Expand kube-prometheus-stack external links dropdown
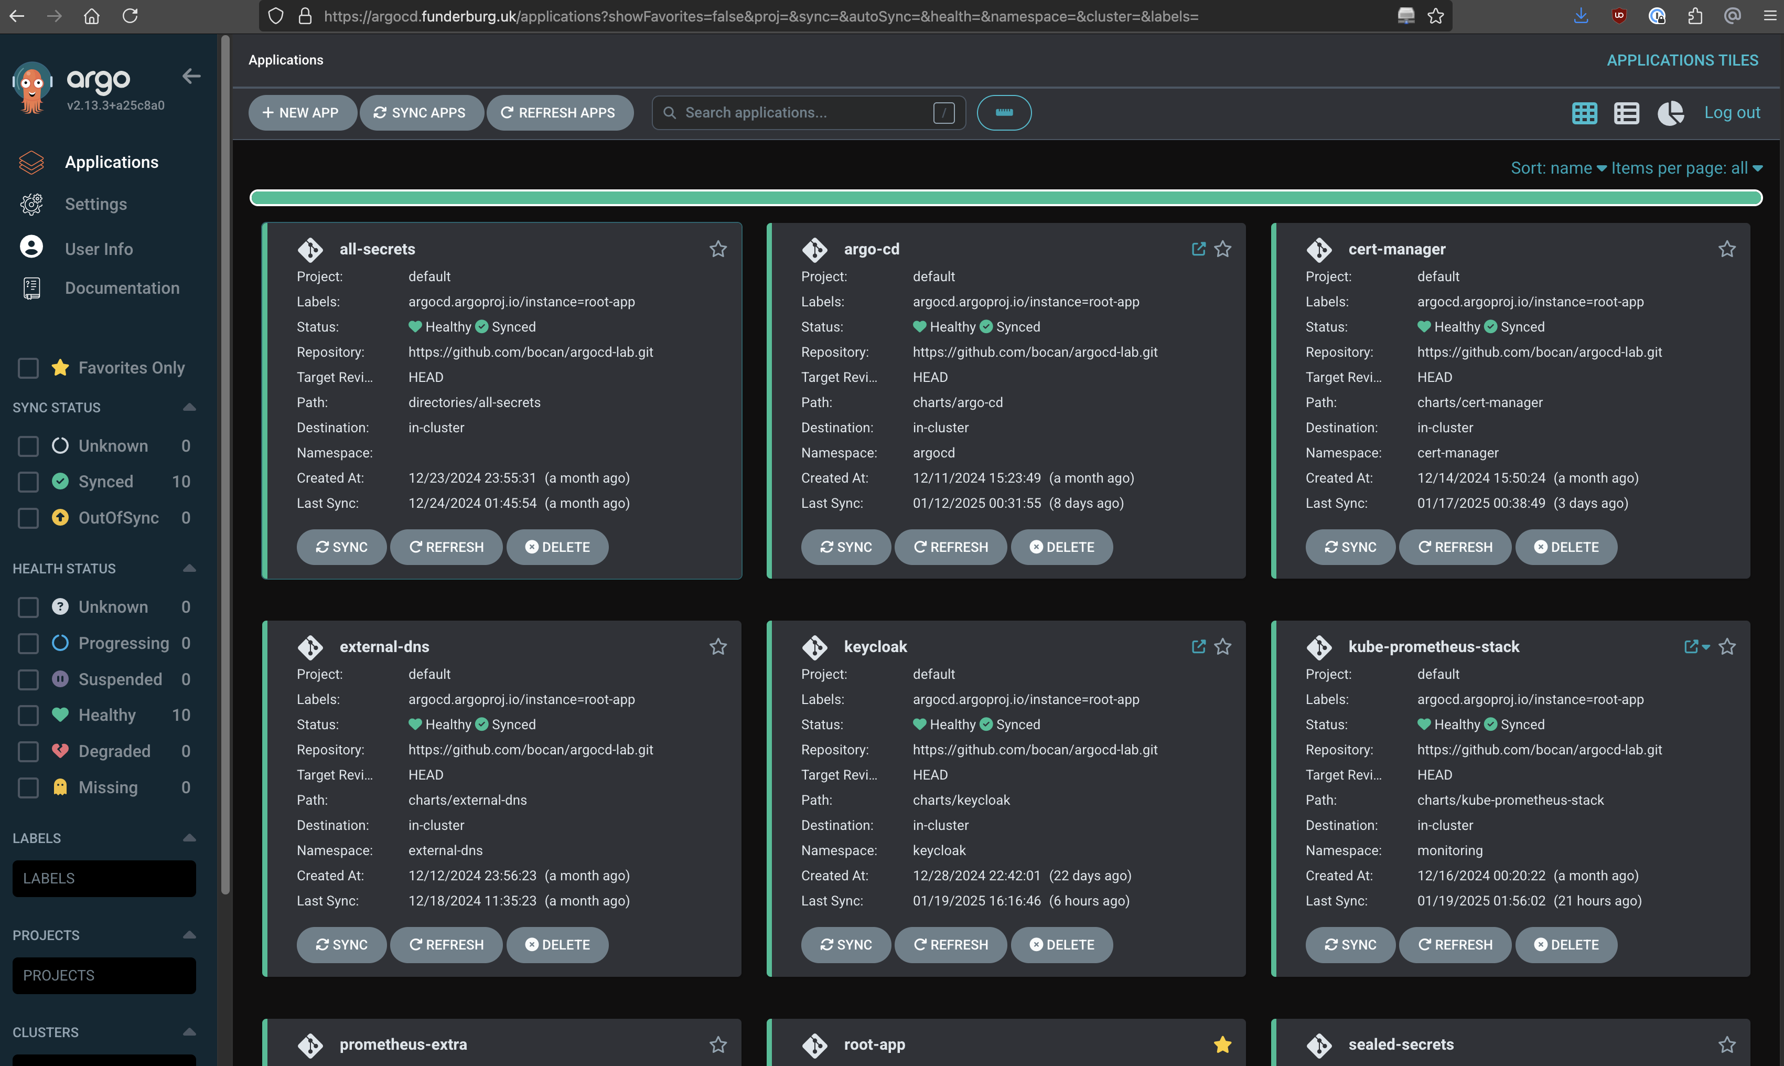 coord(1706,646)
